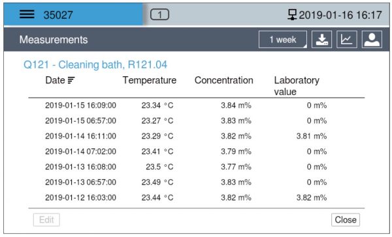
Task: Click laboratory value 3.82 m%
Action: (x=312, y=198)
